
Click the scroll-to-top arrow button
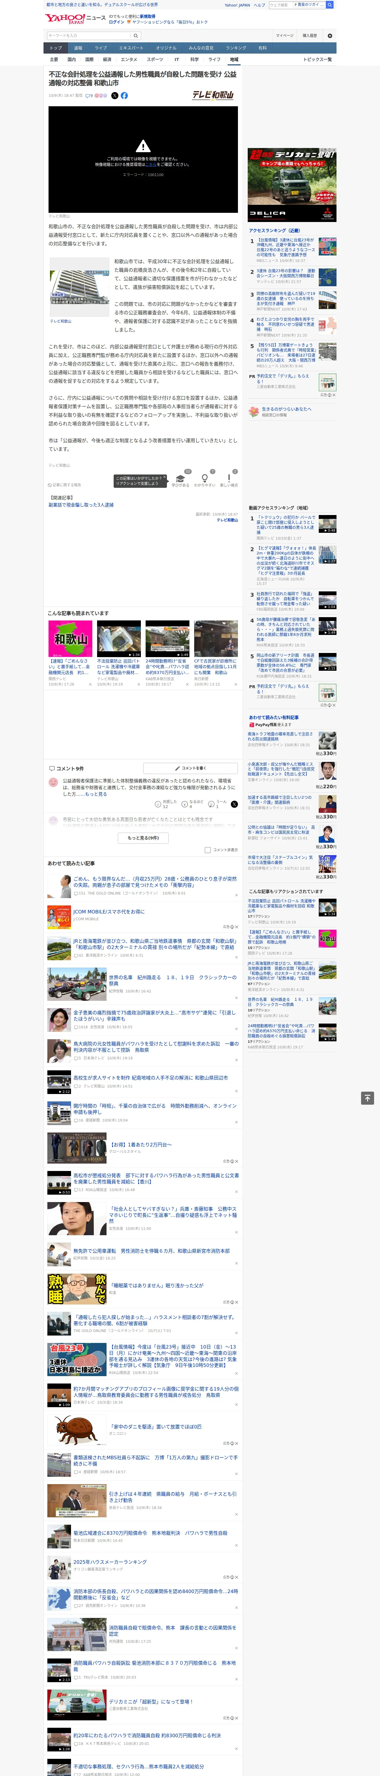368,1098
